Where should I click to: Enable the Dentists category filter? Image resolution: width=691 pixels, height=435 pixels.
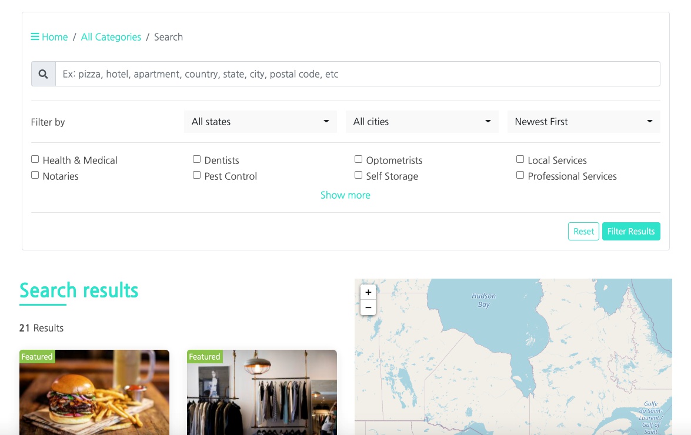tap(197, 159)
